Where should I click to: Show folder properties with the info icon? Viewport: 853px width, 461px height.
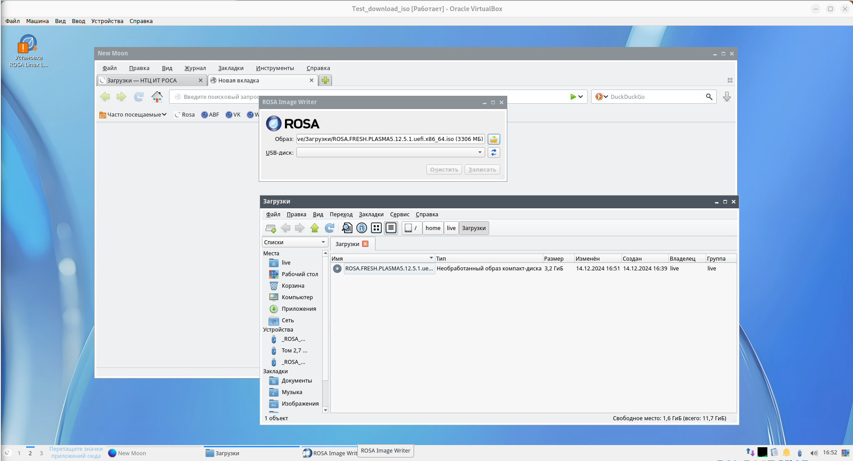(x=362, y=228)
